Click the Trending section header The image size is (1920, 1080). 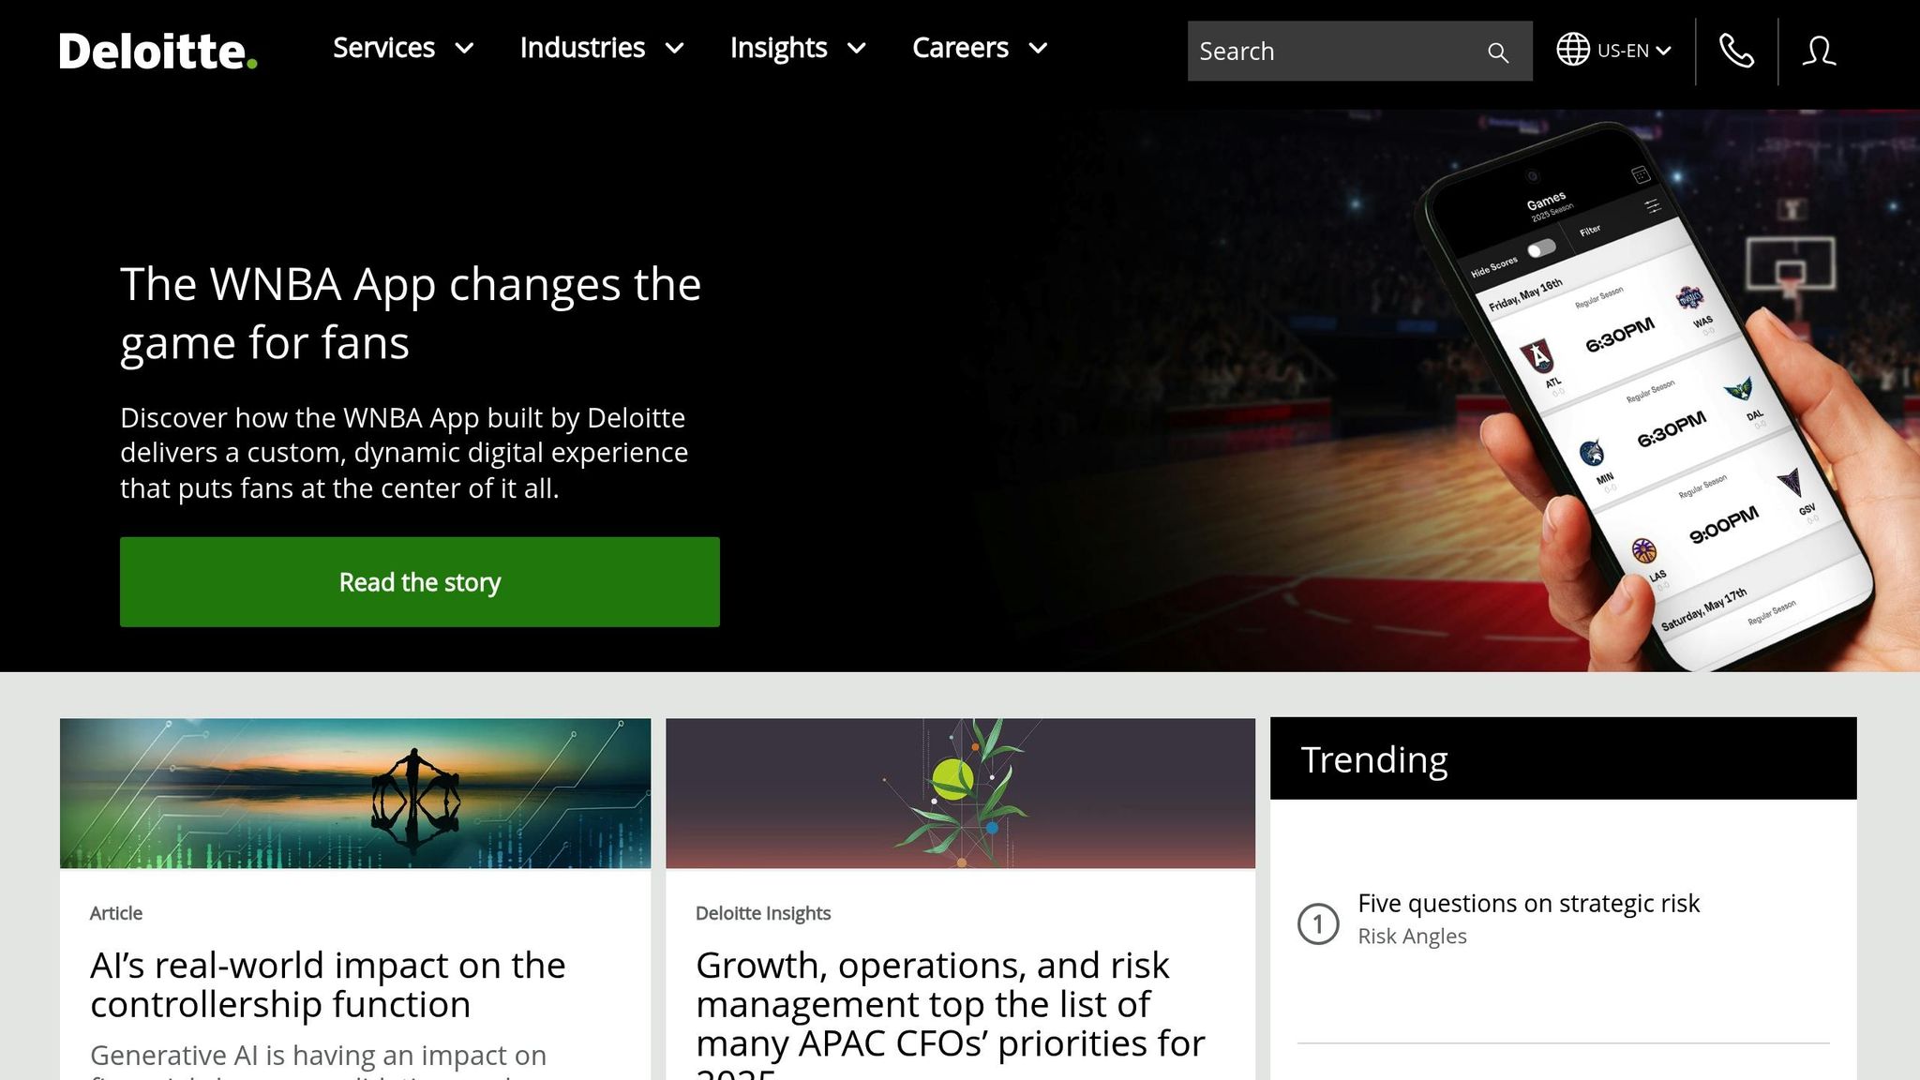pyautogui.click(x=1563, y=758)
